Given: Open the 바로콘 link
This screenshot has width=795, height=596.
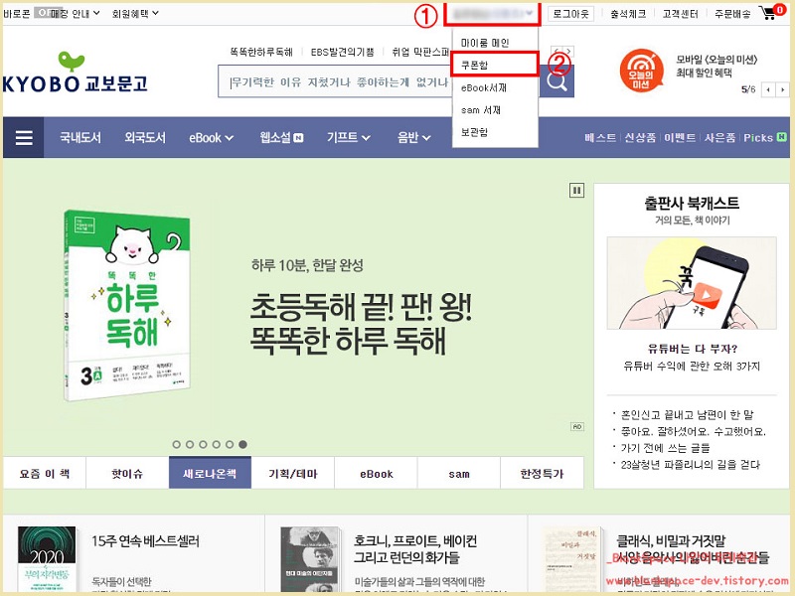Looking at the screenshot, I should (17, 14).
